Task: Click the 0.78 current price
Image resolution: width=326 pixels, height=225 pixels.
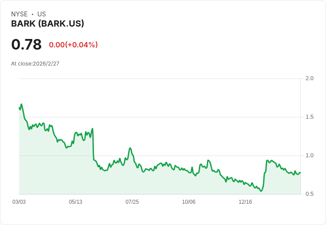Action: coord(27,44)
